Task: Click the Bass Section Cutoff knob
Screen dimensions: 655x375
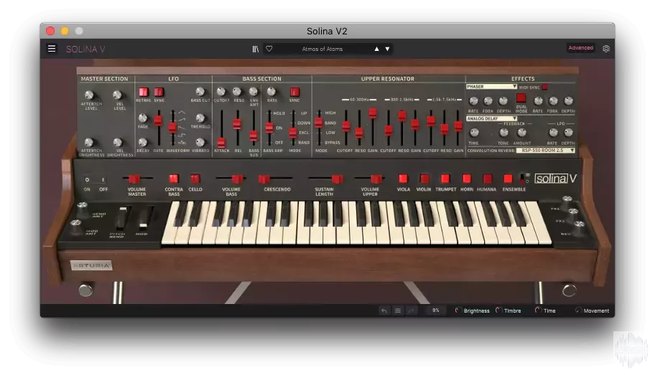Action: (221, 92)
